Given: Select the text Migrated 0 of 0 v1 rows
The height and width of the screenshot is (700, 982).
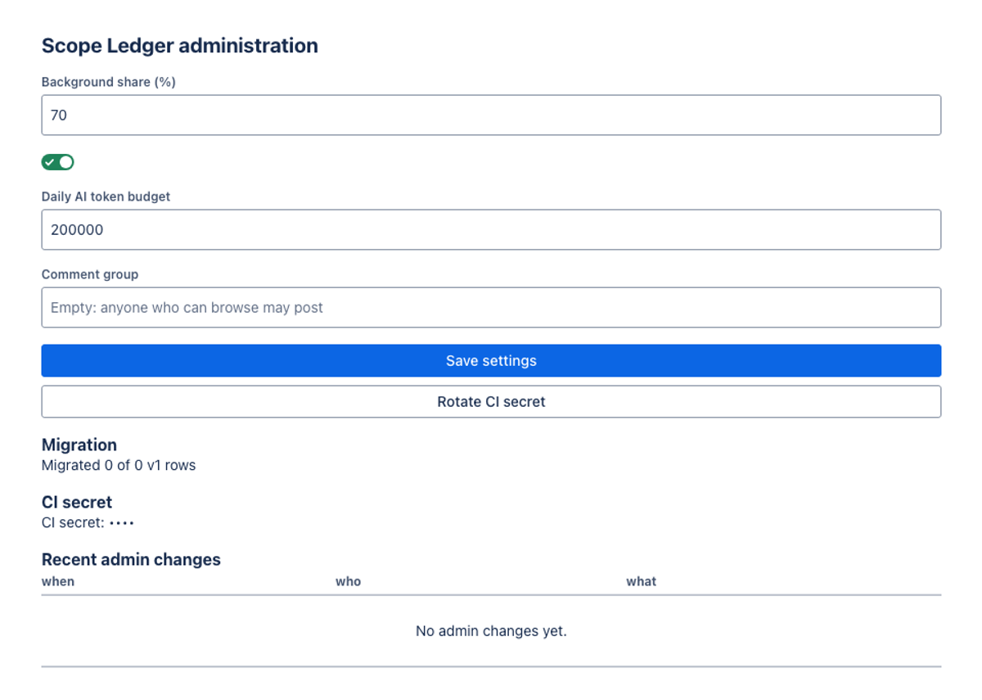Looking at the screenshot, I should pyautogui.click(x=119, y=465).
